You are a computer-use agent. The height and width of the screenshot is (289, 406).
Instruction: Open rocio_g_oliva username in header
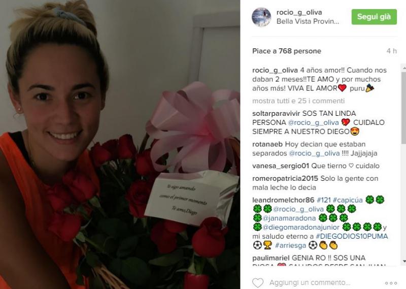[x=299, y=12]
